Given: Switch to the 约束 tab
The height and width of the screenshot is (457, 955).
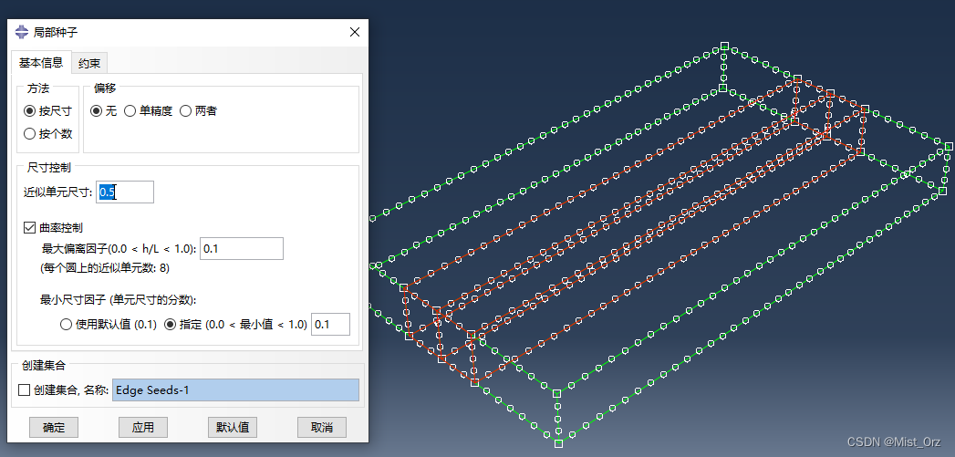Looking at the screenshot, I should pyautogui.click(x=89, y=63).
